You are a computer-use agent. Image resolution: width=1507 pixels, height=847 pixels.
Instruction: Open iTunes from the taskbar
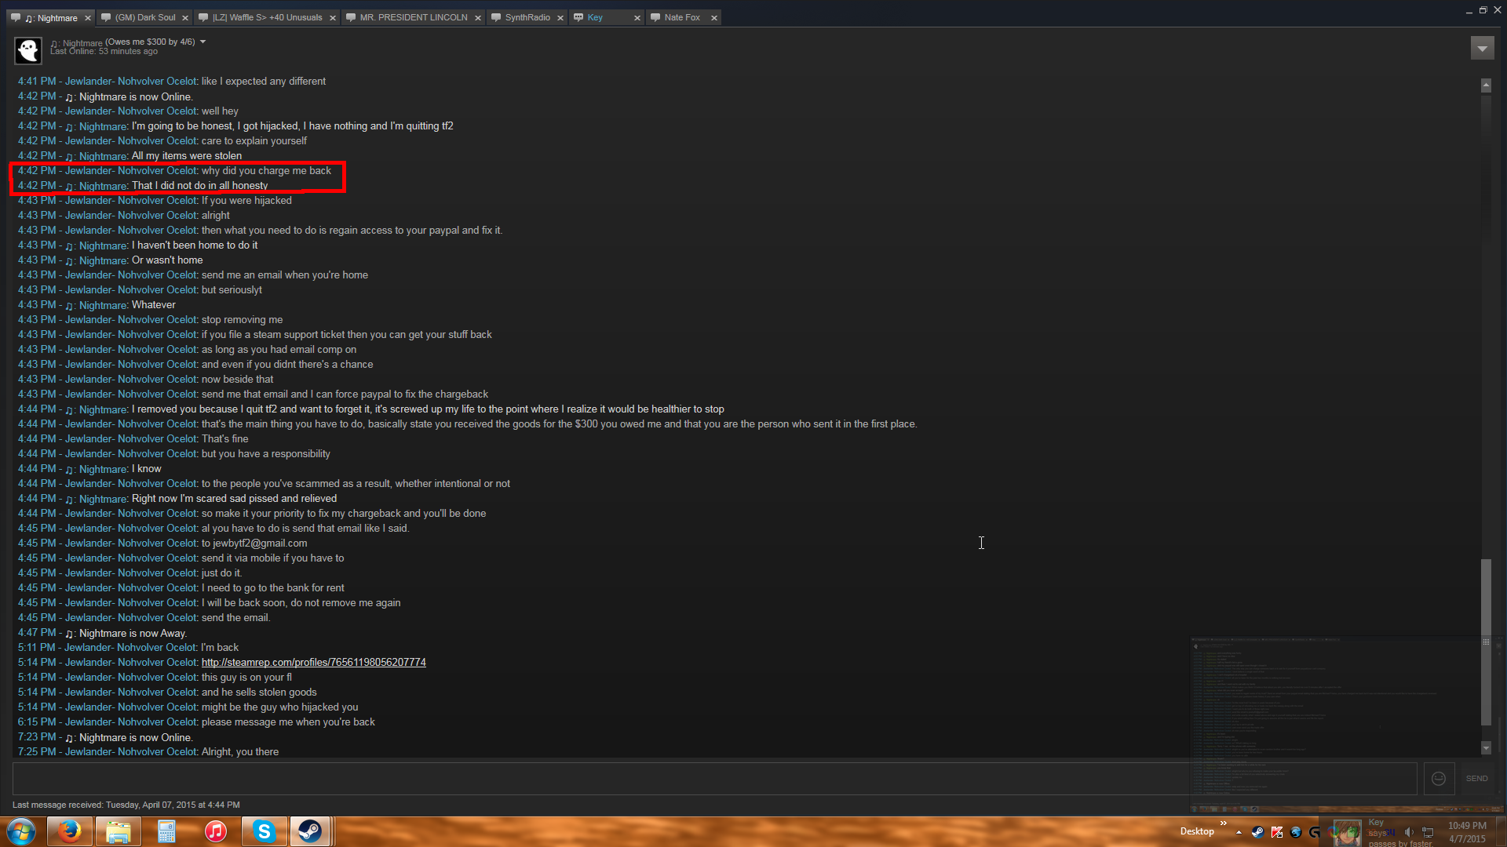click(x=215, y=831)
